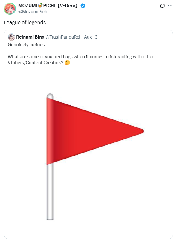Click the blue verified checkmark badge

[83, 6]
